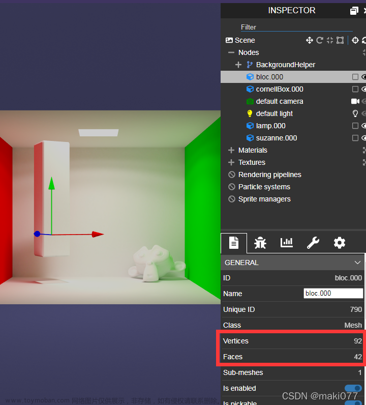Enable the Scene scaling gizmo icon
The image size is (366, 405).
coord(330,40)
